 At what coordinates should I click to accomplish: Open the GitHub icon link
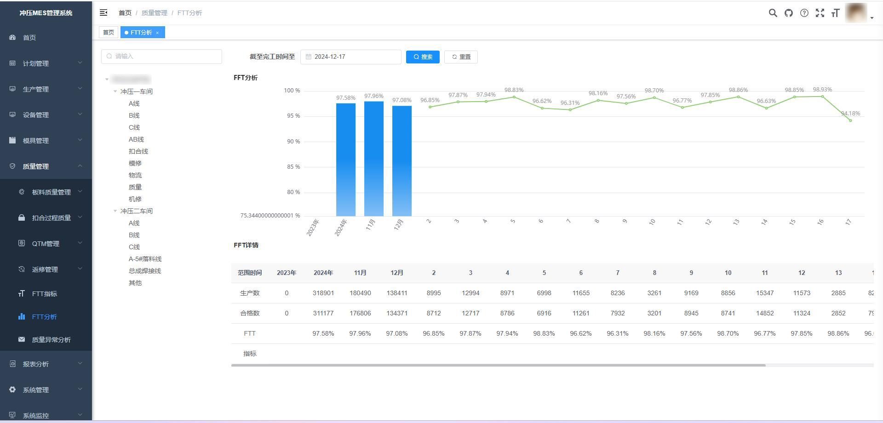(789, 13)
